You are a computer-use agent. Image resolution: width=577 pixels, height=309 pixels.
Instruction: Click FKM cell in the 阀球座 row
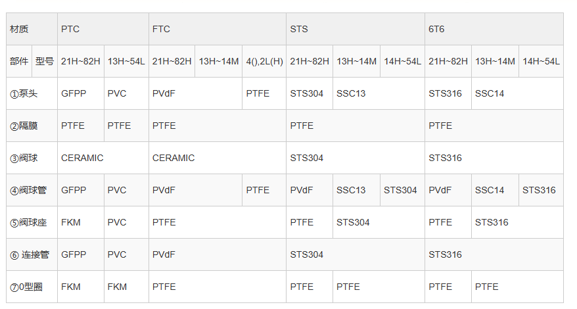[x=81, y=222]
